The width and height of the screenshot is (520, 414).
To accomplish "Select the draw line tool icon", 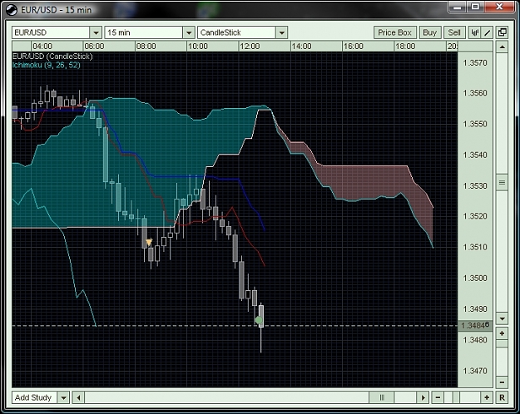I will pyautogui.click(x=488, y=32).
